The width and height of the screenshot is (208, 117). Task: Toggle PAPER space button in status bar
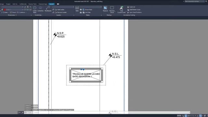click(179, 116)
